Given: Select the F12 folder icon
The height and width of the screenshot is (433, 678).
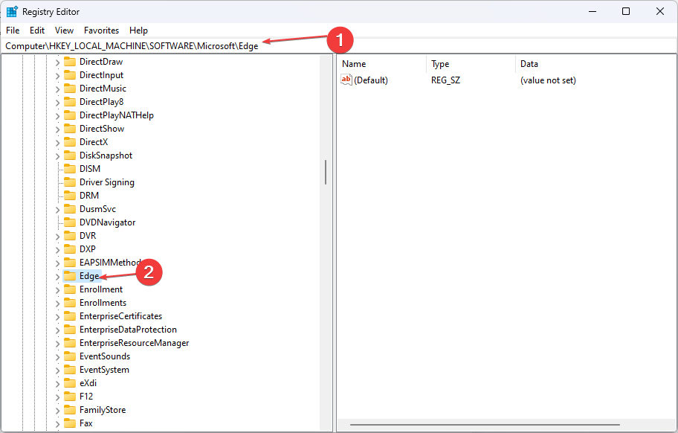Looking at the screenshot, I should (x=70, y=397).
